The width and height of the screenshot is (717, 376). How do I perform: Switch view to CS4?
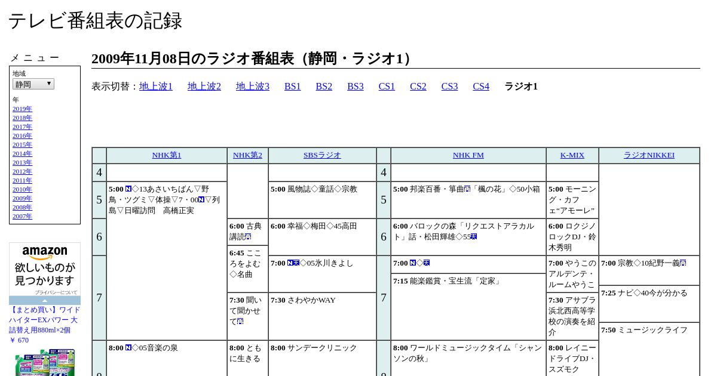coord(481,87)
